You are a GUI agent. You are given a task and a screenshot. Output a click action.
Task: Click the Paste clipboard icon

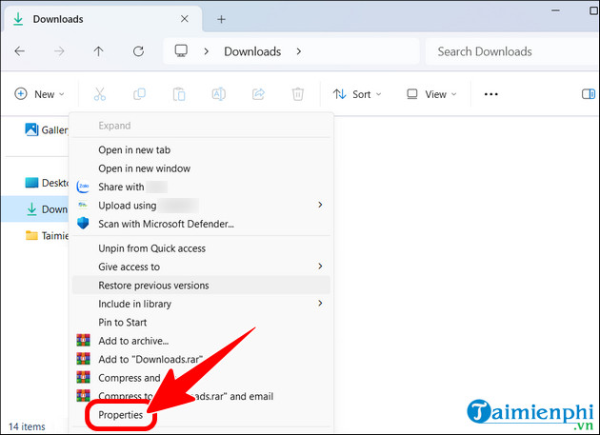pyautogui.click(x=179, y=94)
